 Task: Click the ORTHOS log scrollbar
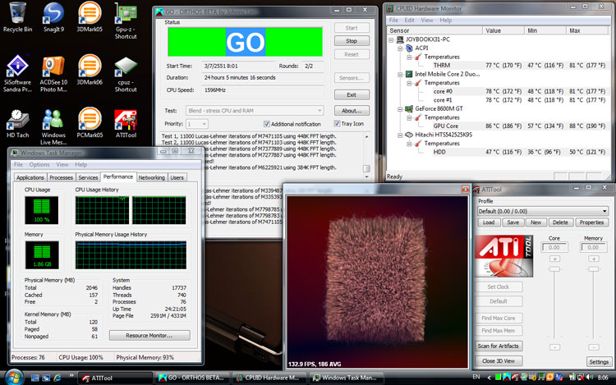coord(366,156)
